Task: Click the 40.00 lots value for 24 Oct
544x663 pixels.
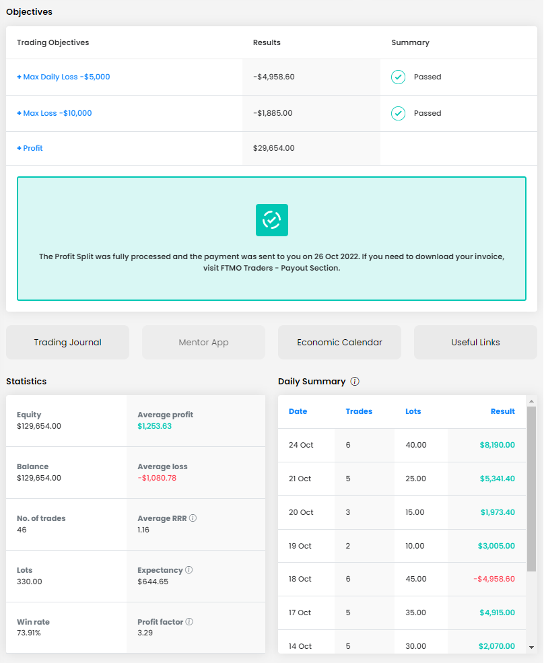Action: (416, 445)
